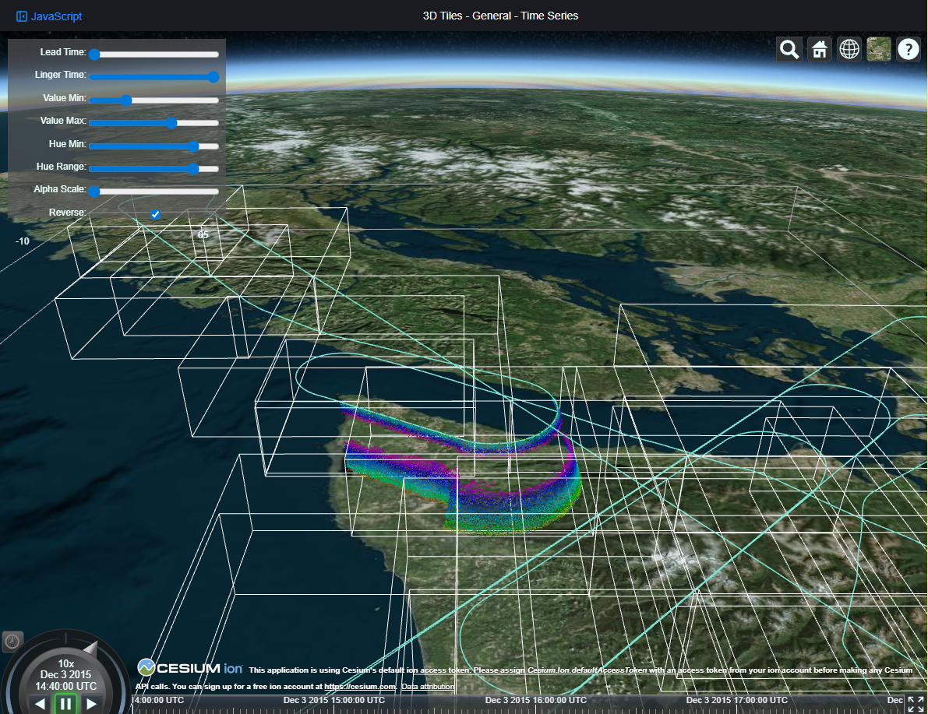The image size is (928, 714).
Task: Click the 10x speed shuttle ring pointer
Action: click(90, 648)
